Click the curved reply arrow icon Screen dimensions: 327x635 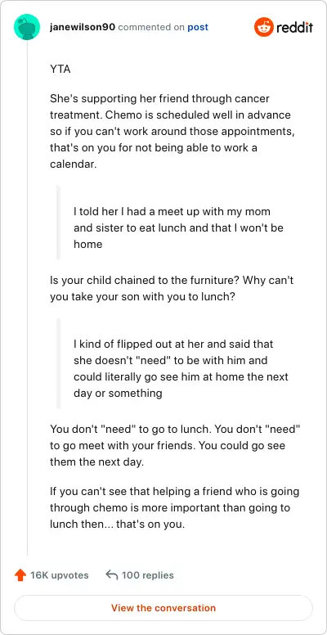(x=112, y=575)
